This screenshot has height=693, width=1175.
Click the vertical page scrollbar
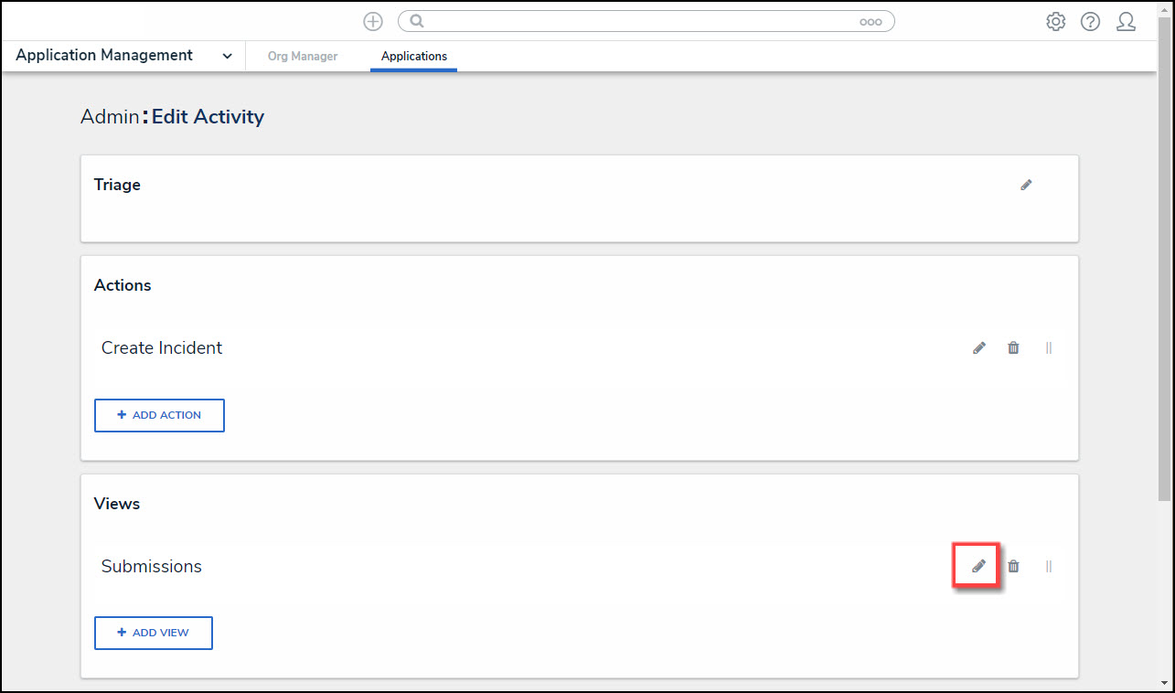(1164, 274)
